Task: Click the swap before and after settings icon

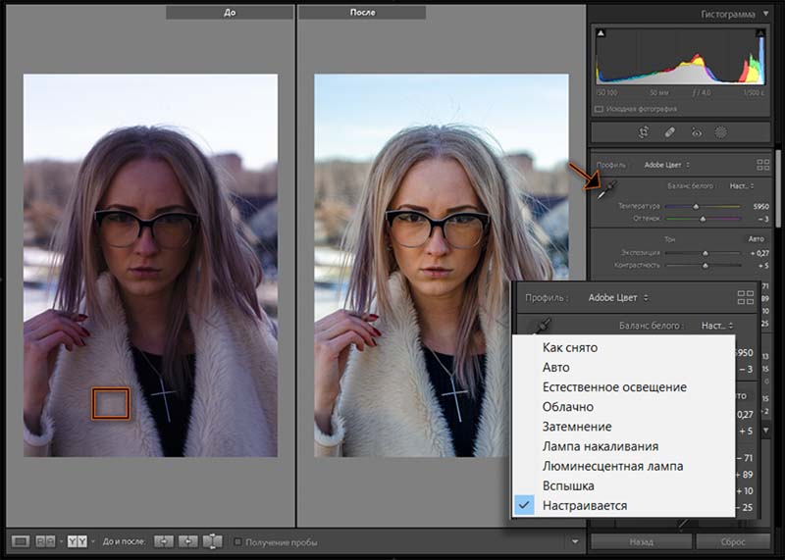Action: coord(212,540)
